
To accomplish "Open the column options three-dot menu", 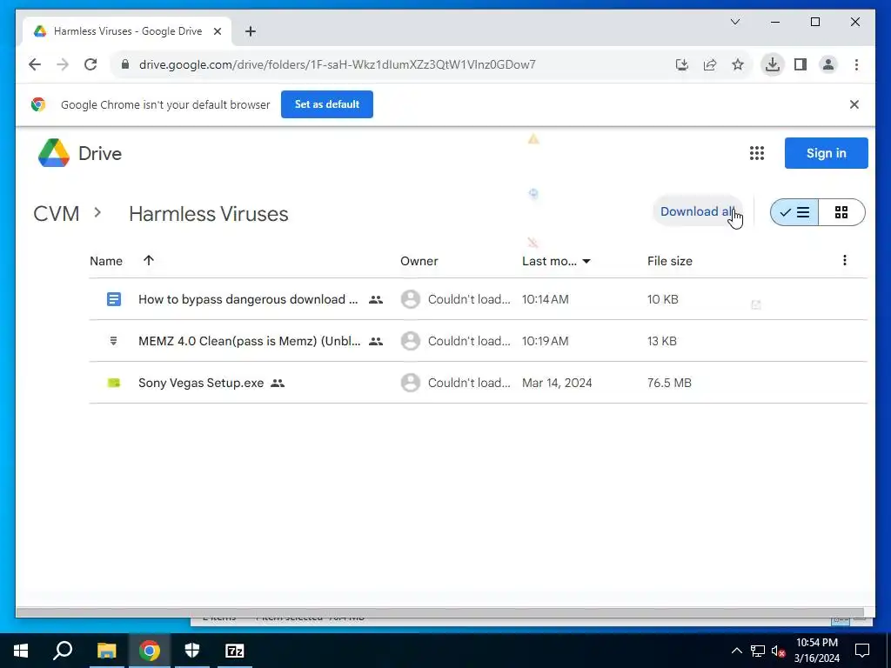I will point(844,260).
